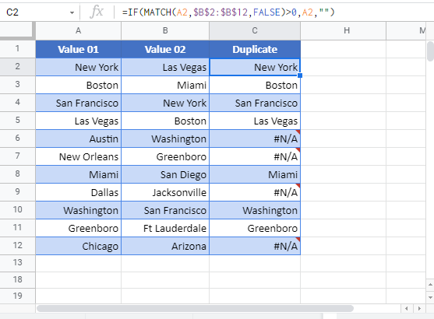Select cell B8 with San Diego
The width and height of the screenshot is (434, 319).
165,174
